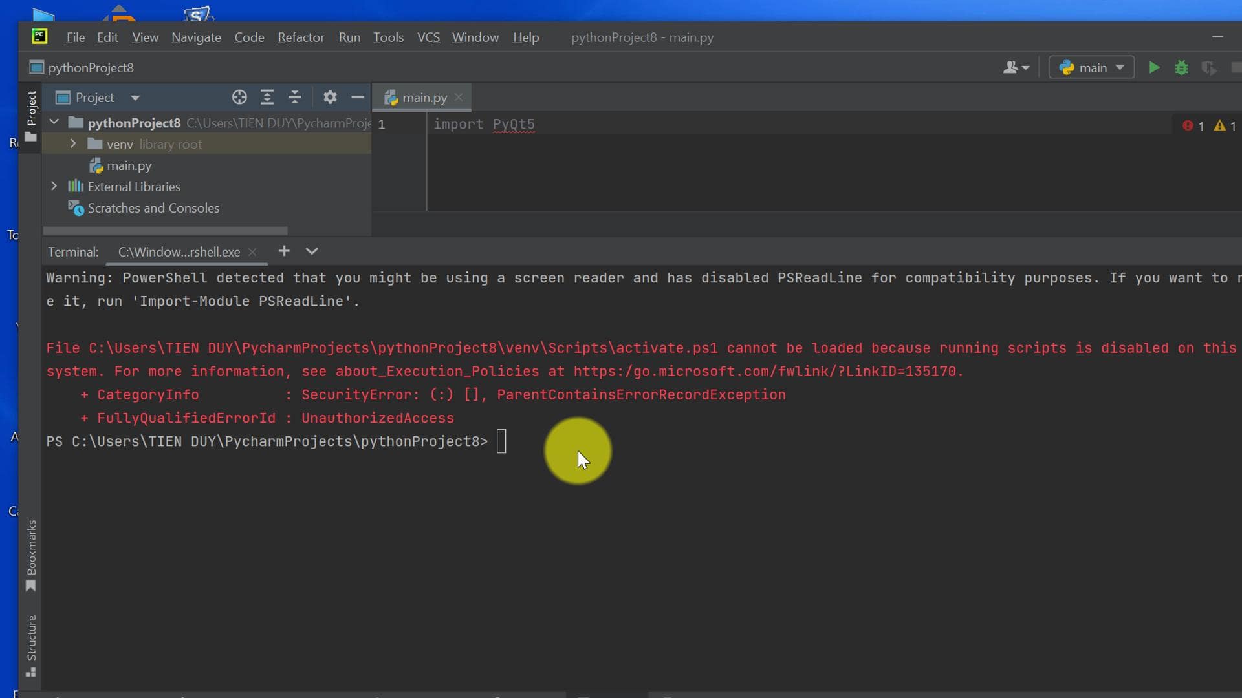Run the main configuration with green play icon
Viewport: 1242px width, 698px height.
point(1154,67)
